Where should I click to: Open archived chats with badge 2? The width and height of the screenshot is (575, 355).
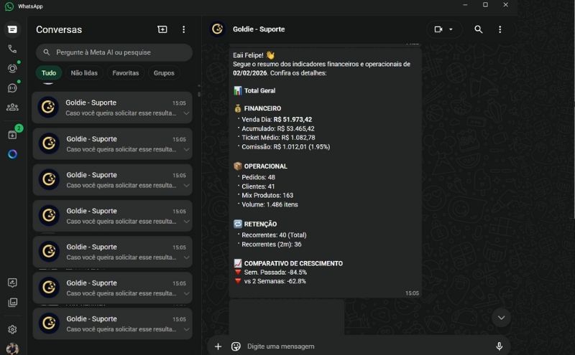[x=12, y=134]
